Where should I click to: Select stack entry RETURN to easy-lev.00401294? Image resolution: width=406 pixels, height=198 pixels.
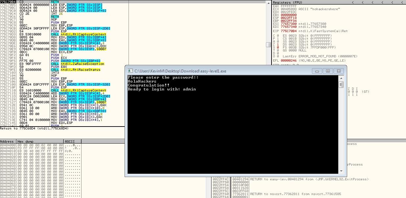click(x=309, y=179)
